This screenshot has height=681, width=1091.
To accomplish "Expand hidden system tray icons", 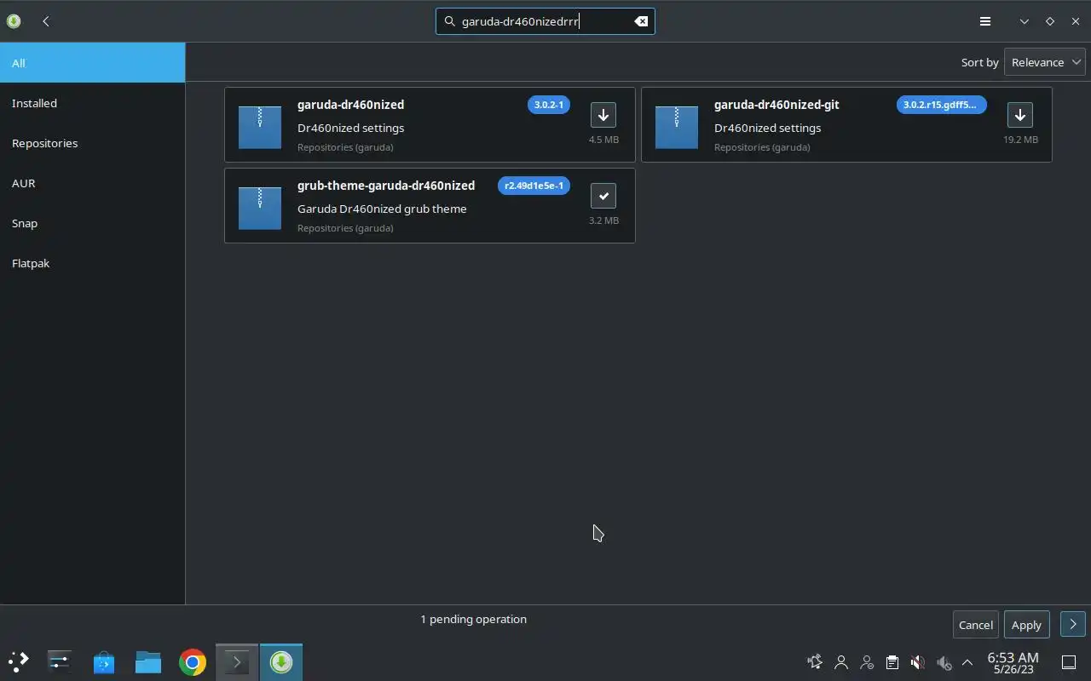I will [967, 661].
